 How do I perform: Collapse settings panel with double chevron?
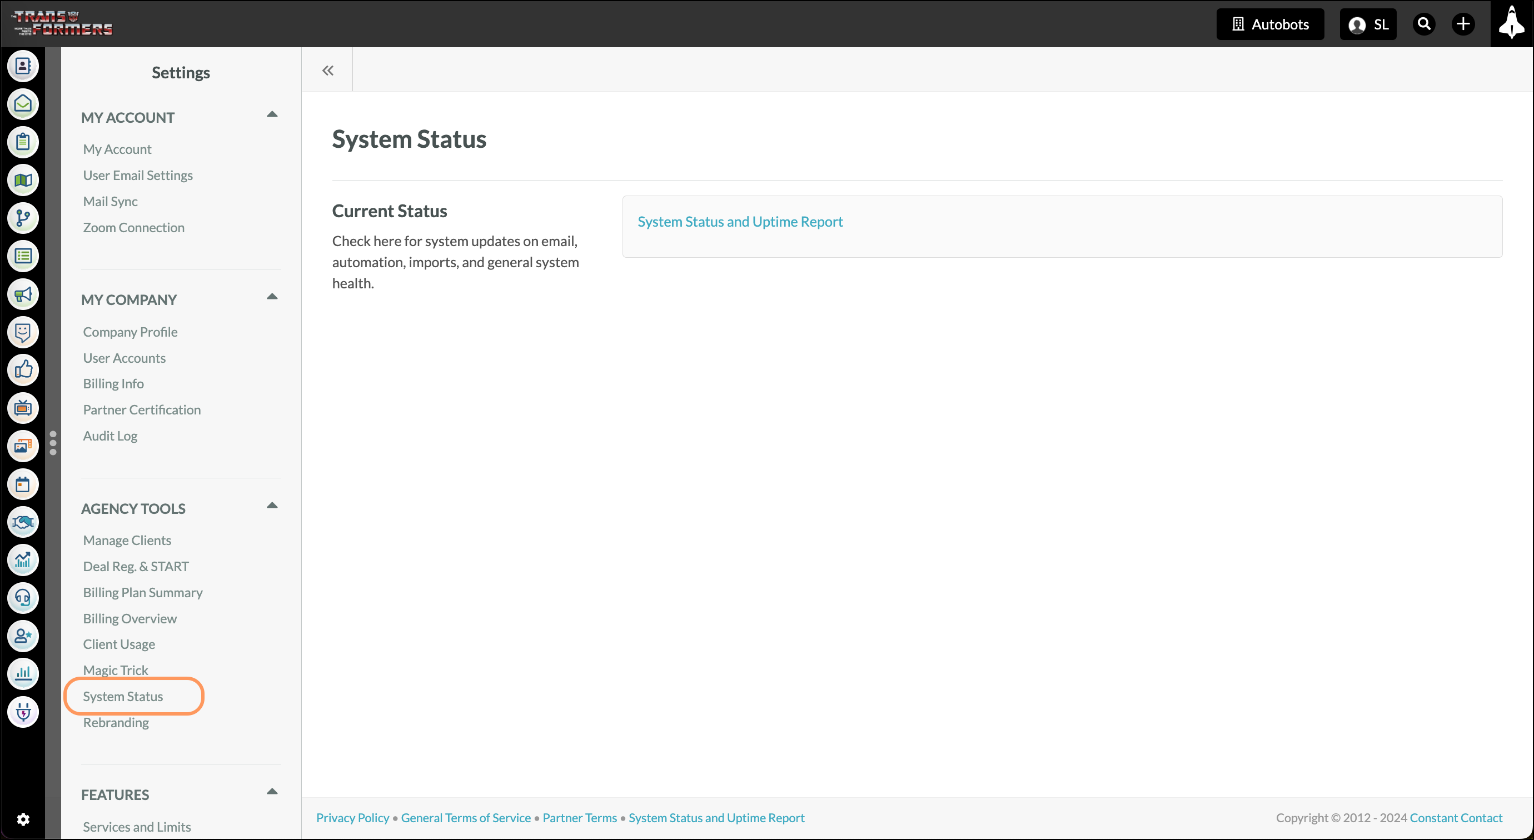click(327, 71)
